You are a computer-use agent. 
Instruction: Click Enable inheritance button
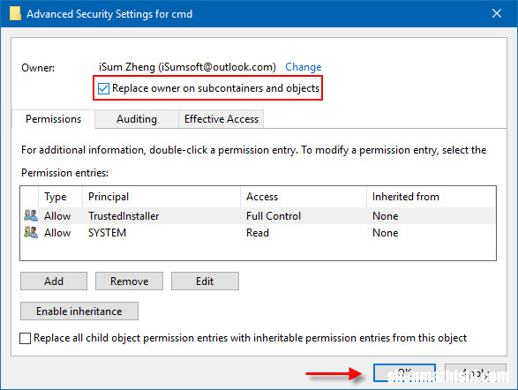79,311
